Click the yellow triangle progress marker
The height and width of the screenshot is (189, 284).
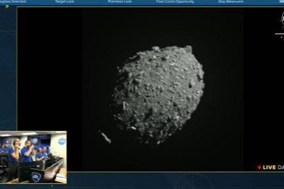coord(7,7)
